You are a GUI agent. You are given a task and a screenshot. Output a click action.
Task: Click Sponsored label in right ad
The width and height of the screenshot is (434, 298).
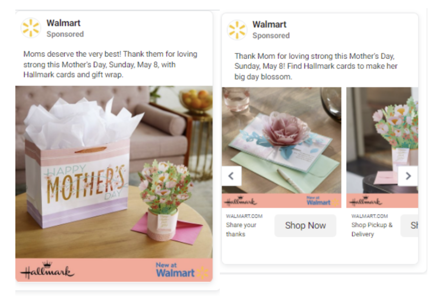click(x=271, y=36)
